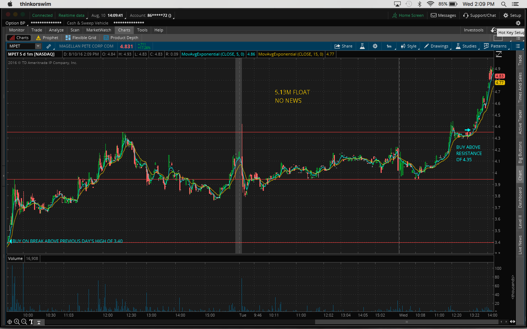This screenshot has width=527, height=329.
Task: Click the price axis scale icon
Action: click(x=499, y=54)
